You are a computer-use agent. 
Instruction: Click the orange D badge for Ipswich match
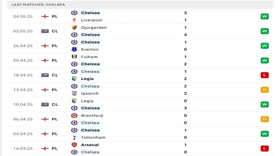point(264,90)
